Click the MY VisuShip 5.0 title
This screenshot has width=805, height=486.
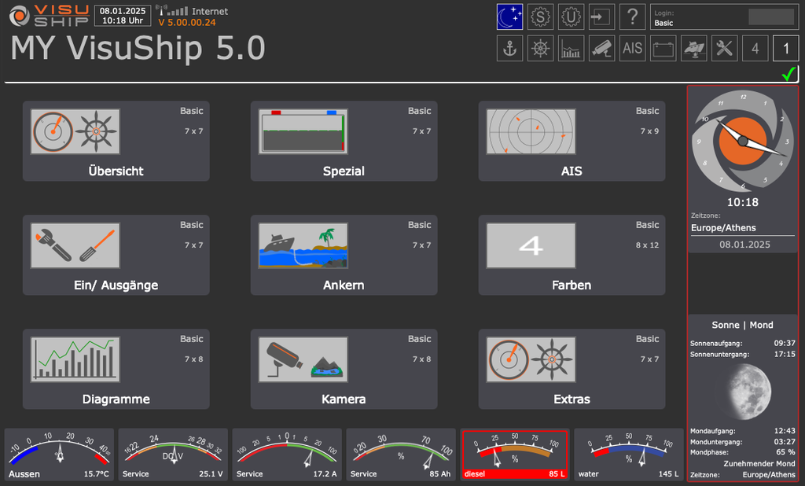tap(138, 49)
